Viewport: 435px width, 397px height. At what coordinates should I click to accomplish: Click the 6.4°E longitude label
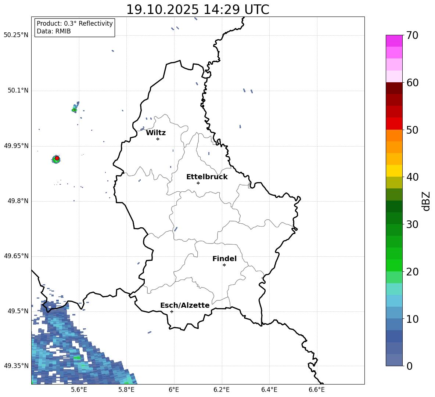point(269,390)
